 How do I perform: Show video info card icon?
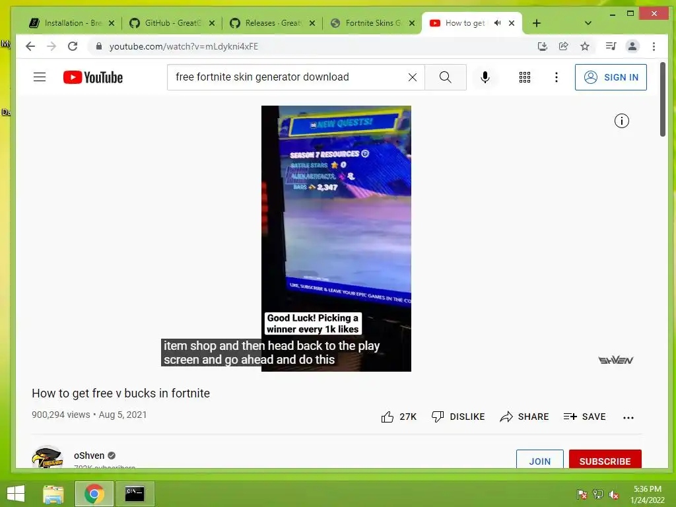click(622, 121)
